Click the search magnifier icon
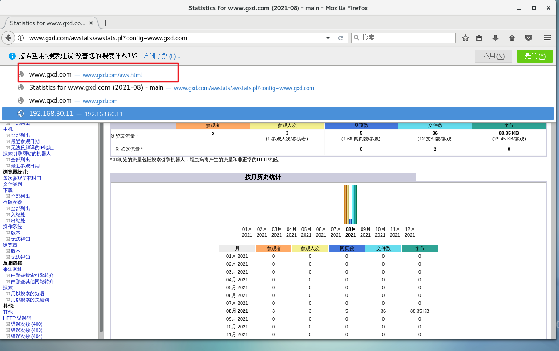The image size is (559, 351). coord(356,38)
